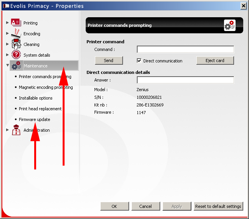Click the Model value Zenius
Image resolution: width=249 pixels, height=219 pixels.
[x=143, y=90]
